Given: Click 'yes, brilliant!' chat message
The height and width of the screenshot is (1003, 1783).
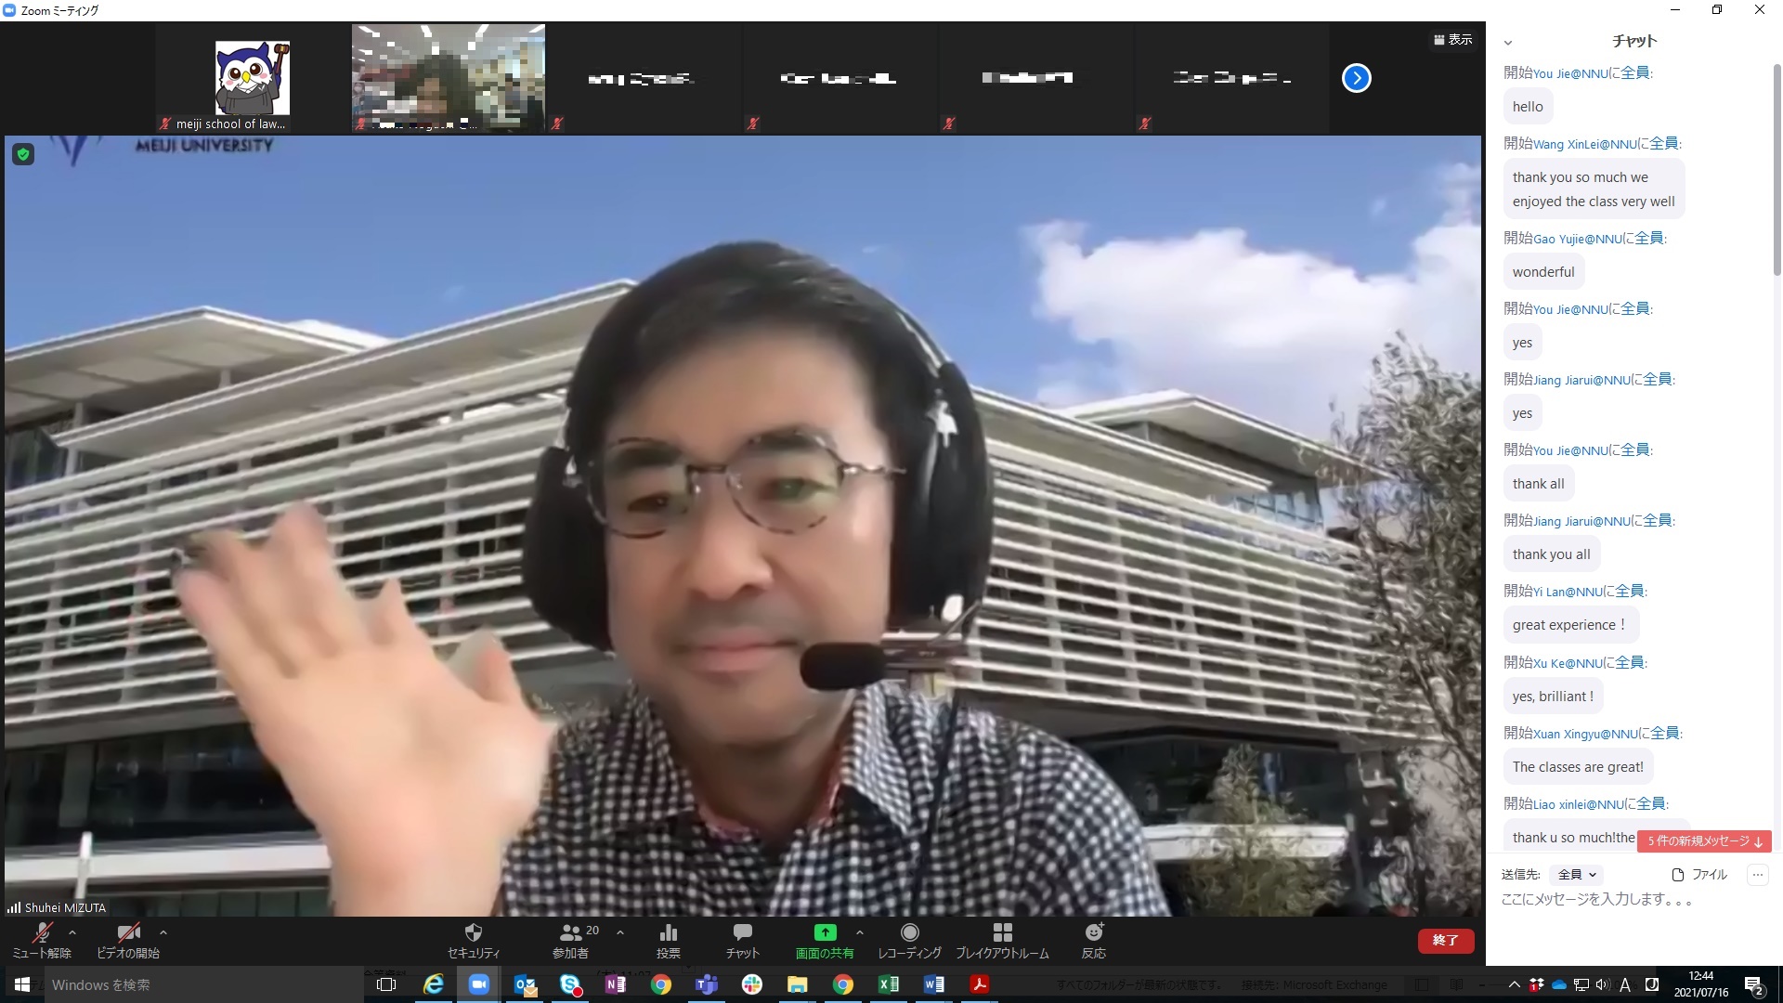Looking at the screenshot, I should 1554,697.
